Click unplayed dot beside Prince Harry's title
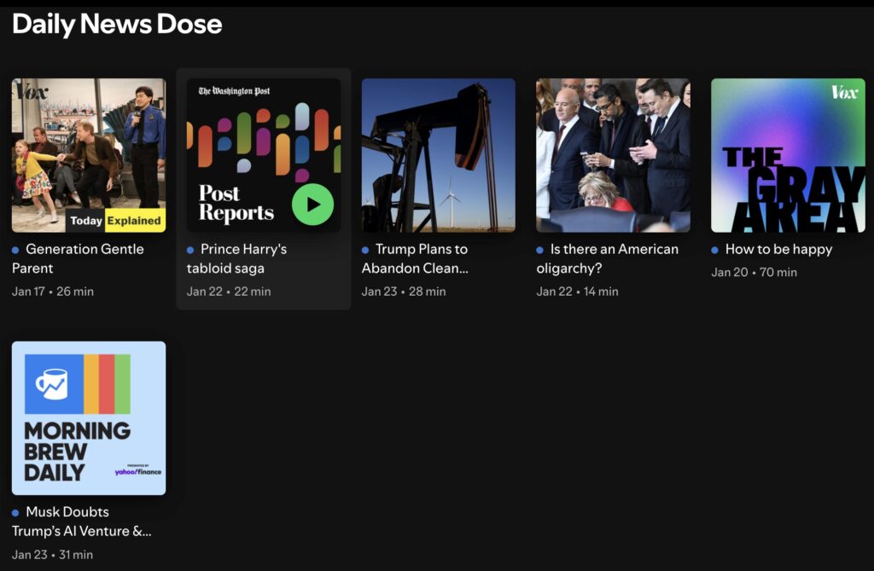Viewport: 874px width, 571px height. [190, 250]
